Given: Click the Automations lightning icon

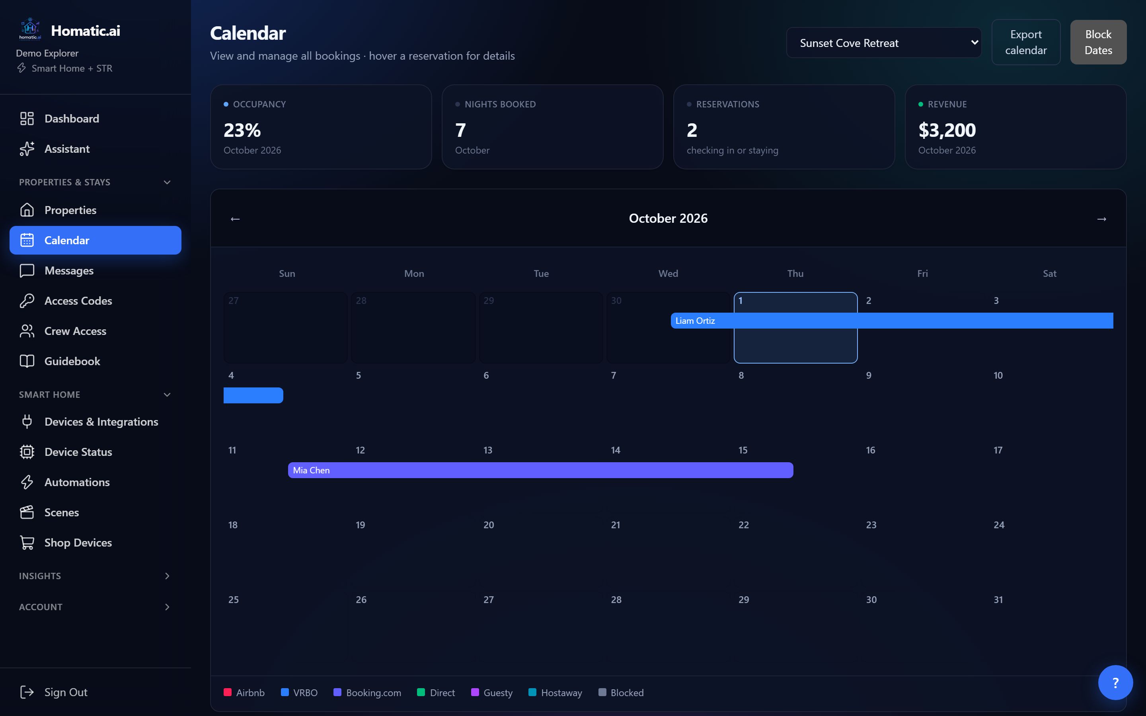Looking at the screenshot, I should click(x=27, y=482).
